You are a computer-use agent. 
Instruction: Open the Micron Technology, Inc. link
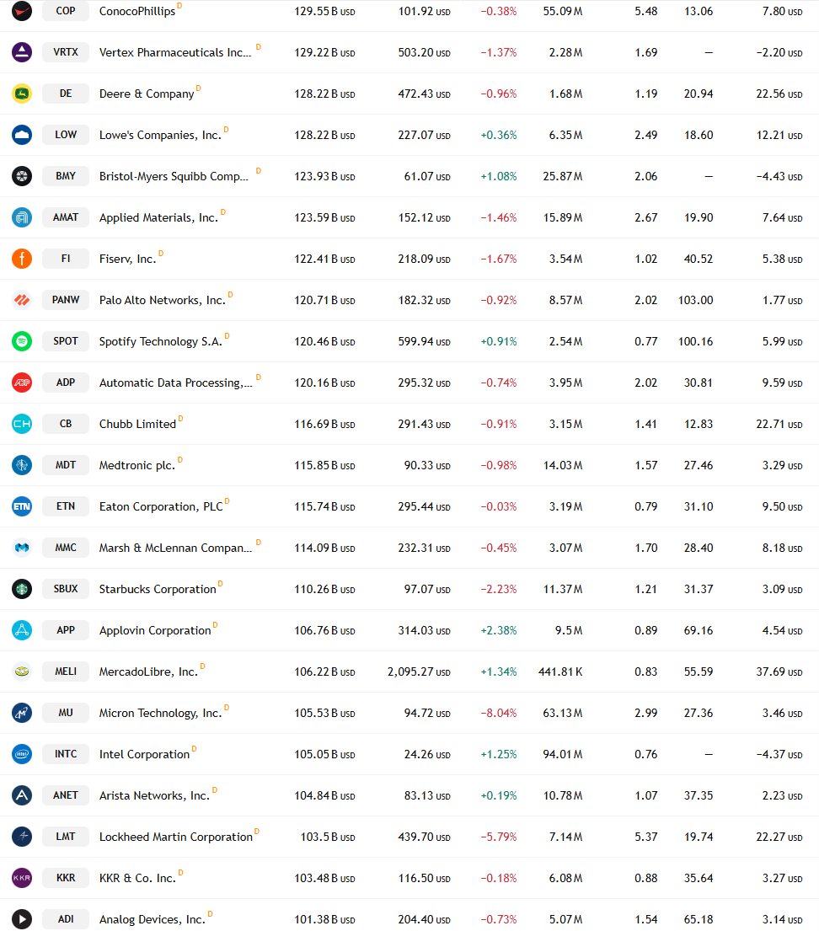pyautogui.click(x=160, y=713)
